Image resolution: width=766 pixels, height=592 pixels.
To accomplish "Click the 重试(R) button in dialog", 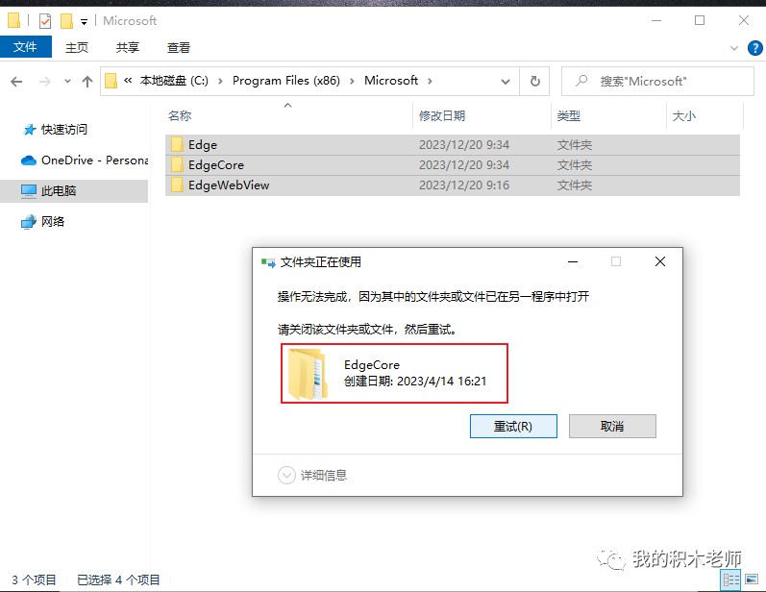I will pos(513,427).
